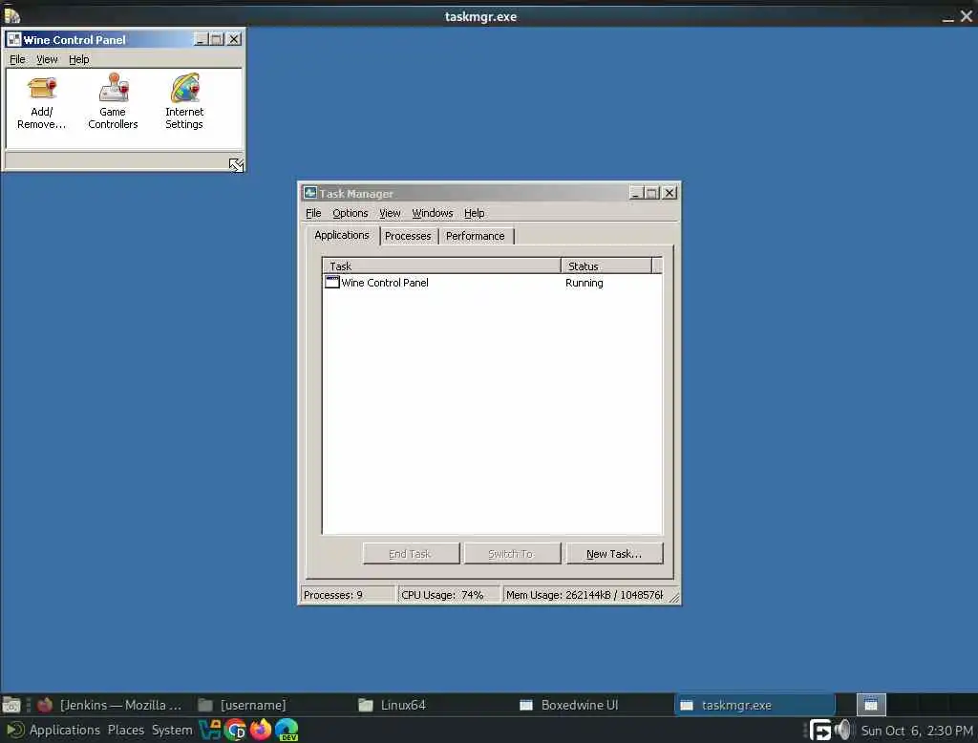Open View menu in Task Manager

tap(390, 213)
